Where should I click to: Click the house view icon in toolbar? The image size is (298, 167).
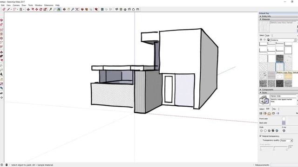click(x=125, y=9)
